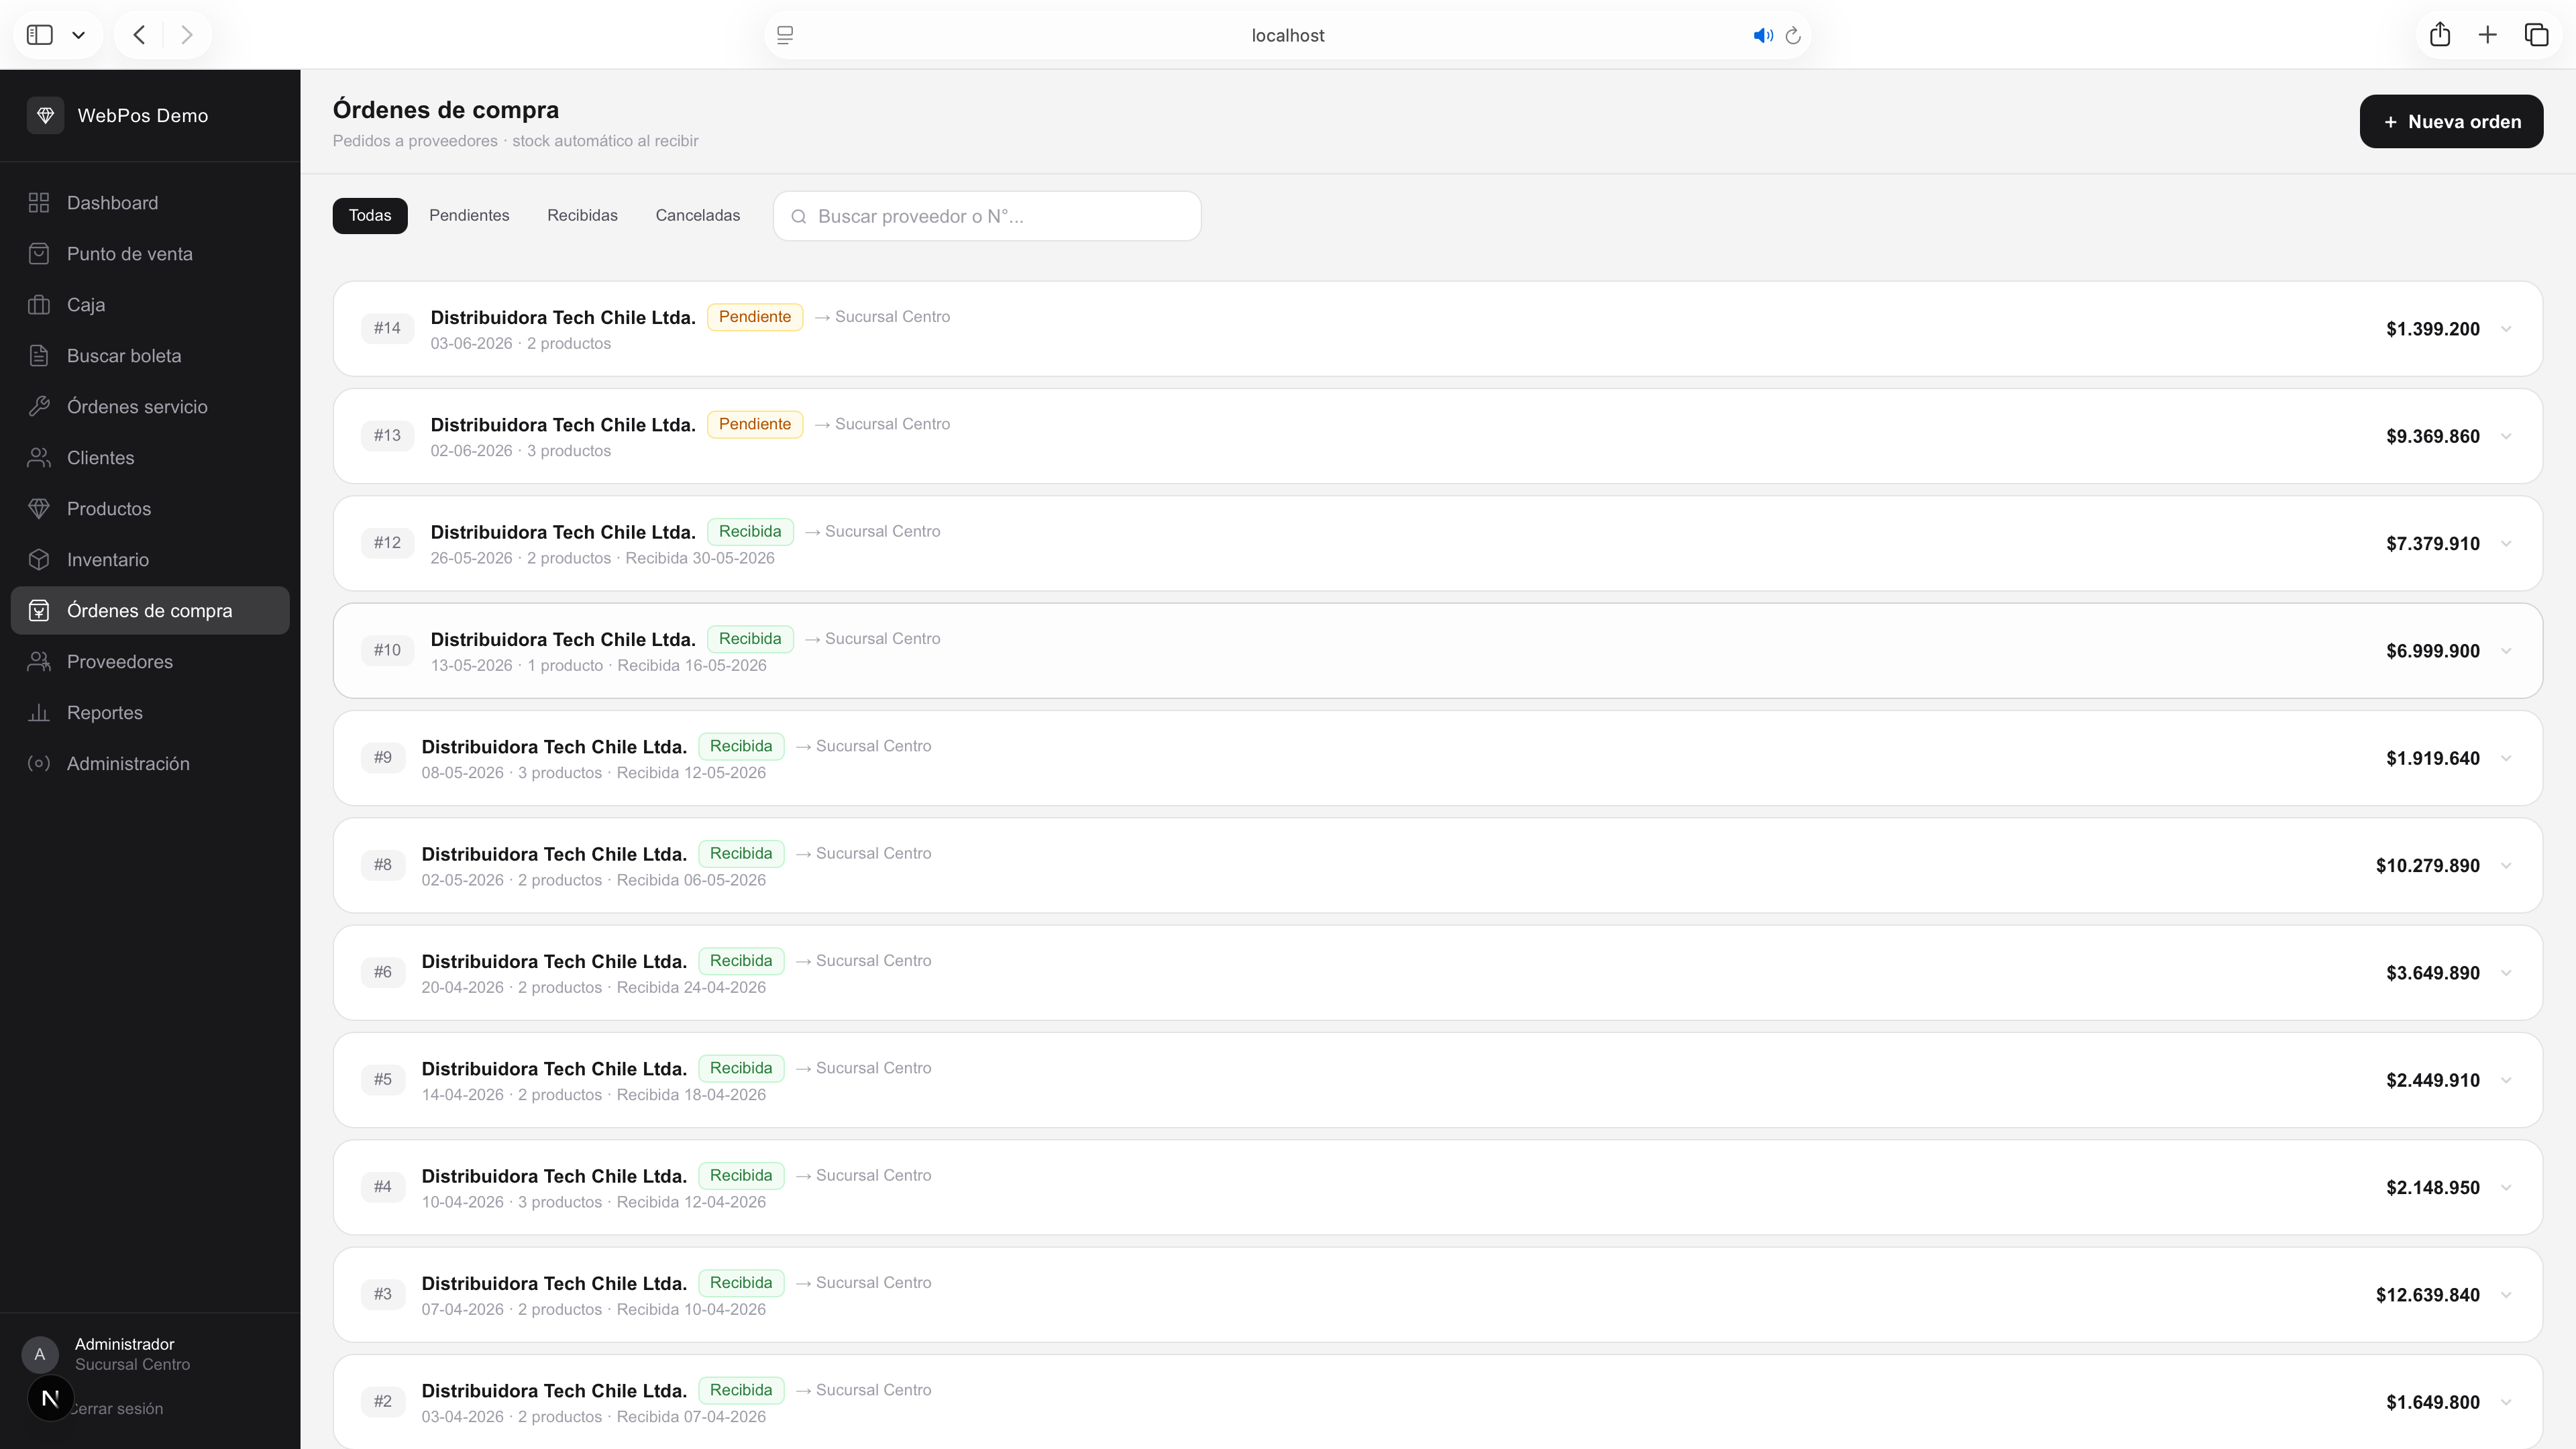Screen dimensions: 2576x1449
Task: Click the Órdenes de compra cart icon
Action: [x=39, y=611]
